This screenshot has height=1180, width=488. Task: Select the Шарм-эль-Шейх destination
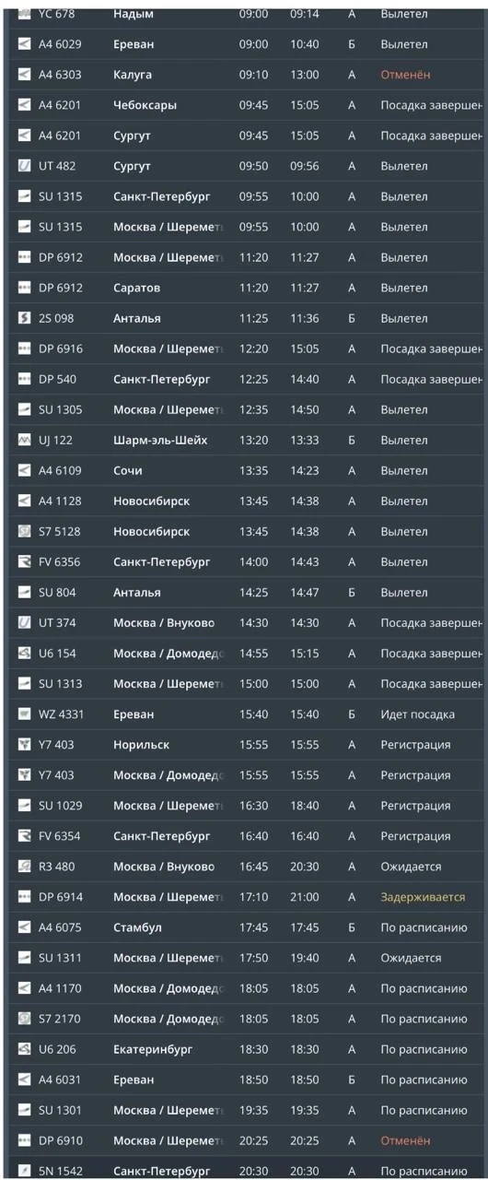(160, 440)
